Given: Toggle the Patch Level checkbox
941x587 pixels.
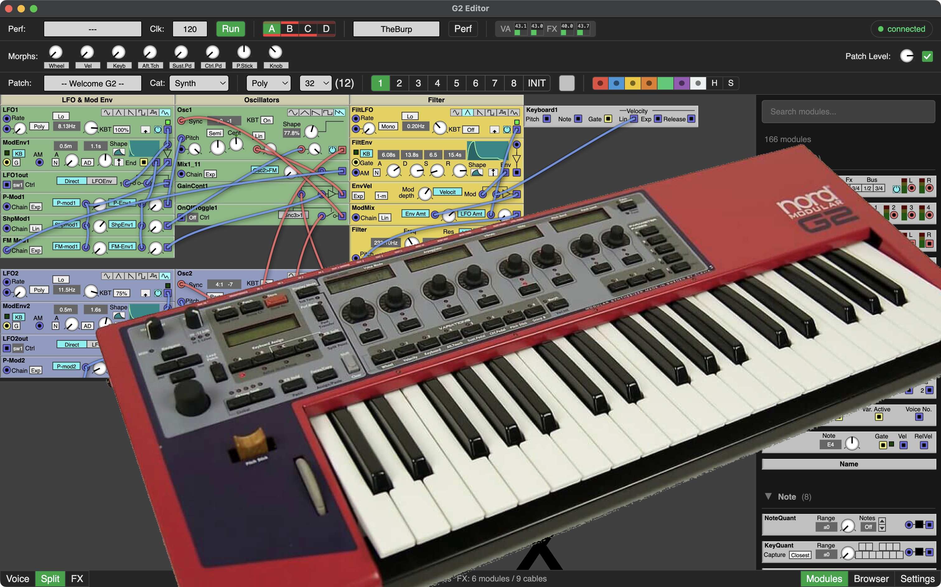Looking at the screenshot, I should (x=927, y=56).
